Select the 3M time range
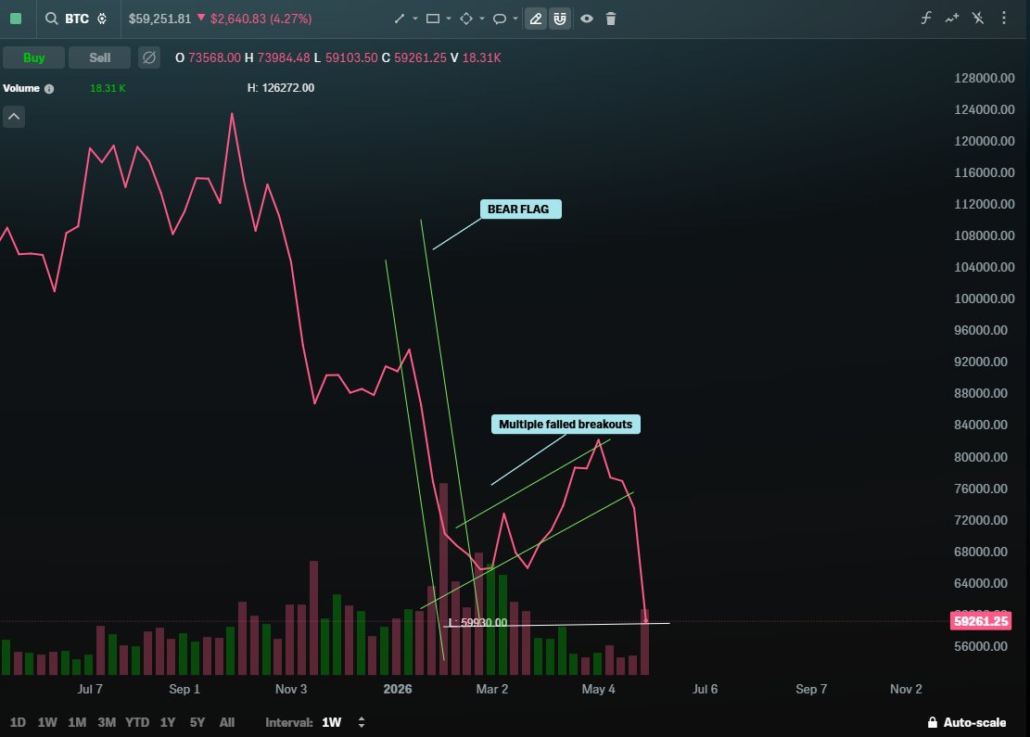 107,722
